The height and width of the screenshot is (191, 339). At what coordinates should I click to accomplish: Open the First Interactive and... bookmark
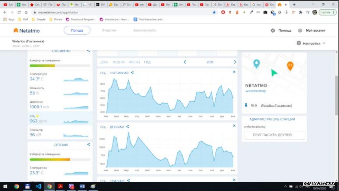(x=149, y=19)
